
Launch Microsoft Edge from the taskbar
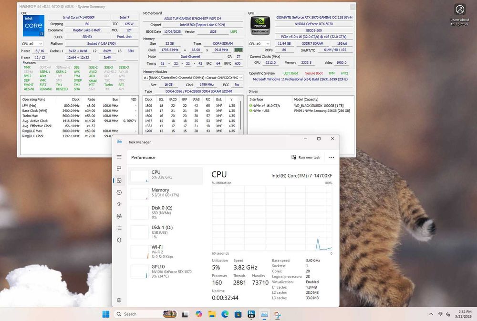pyautogui.click(x=225, y=314)
